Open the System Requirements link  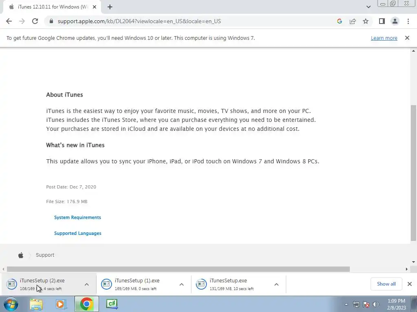pos(78,217)
